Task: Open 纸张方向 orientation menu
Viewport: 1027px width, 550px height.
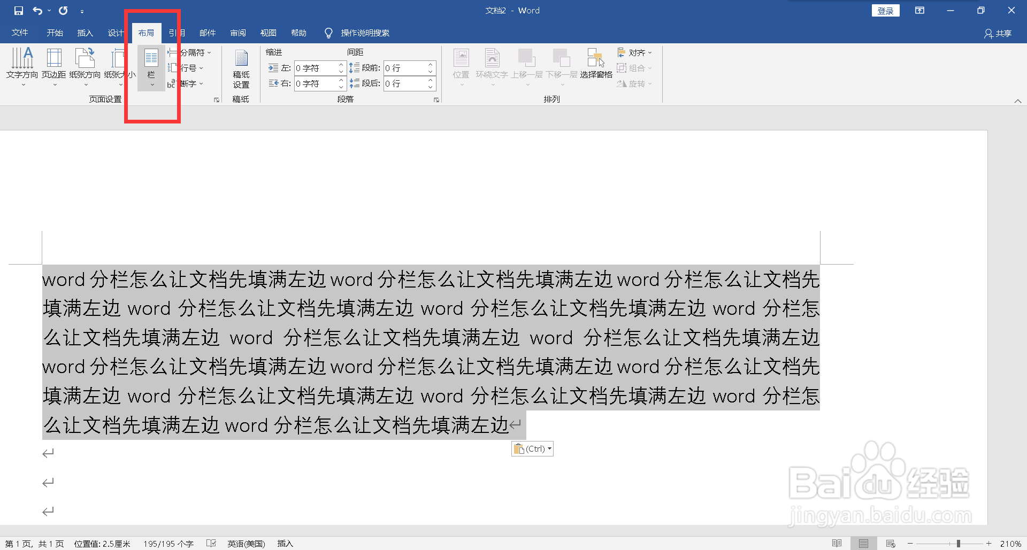Action: pyautogui.click(x=85, y=67)
